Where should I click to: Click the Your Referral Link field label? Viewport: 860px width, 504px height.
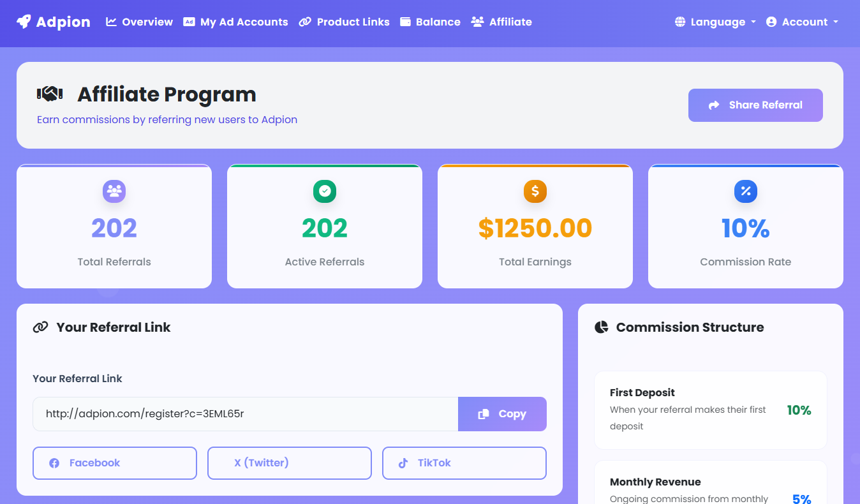pyautogui.click(x=77, y=378)
